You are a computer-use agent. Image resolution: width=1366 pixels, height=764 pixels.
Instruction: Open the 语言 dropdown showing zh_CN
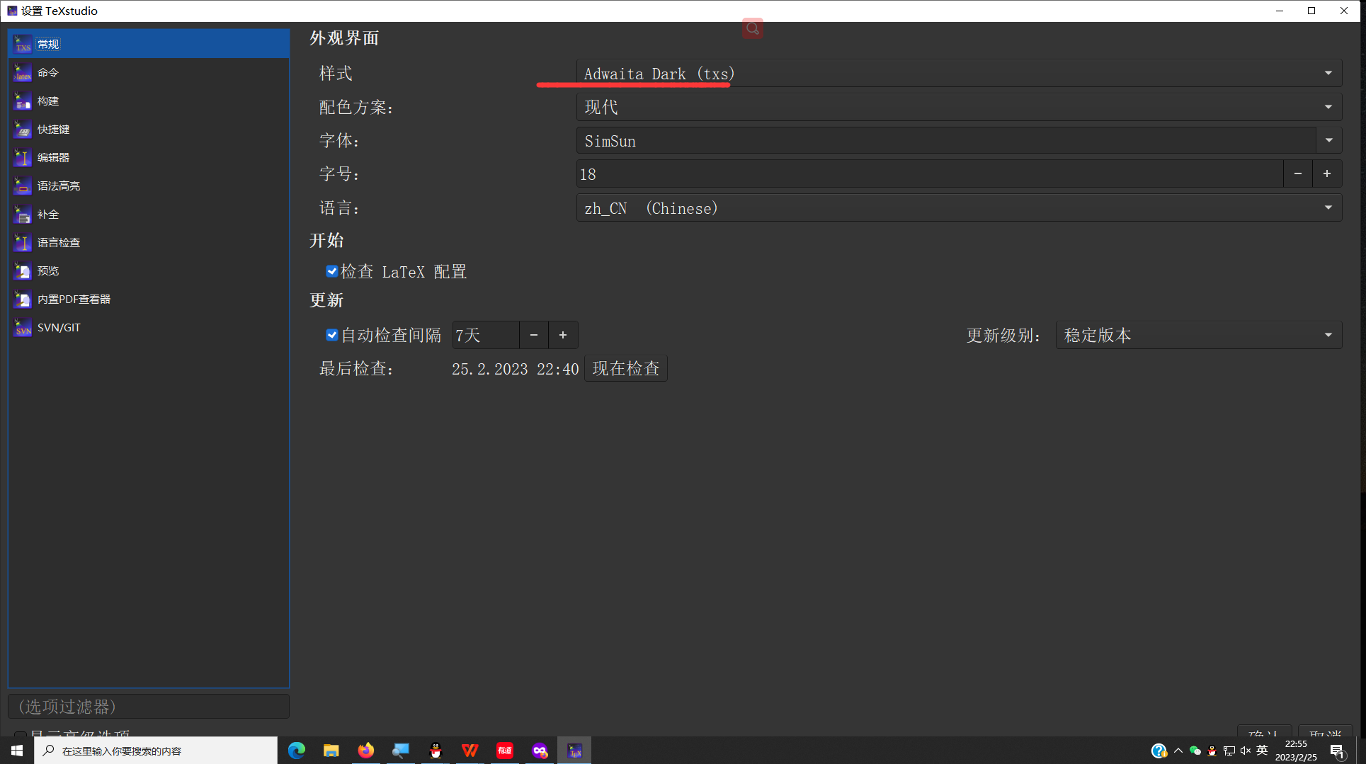(x=959, y=208)
